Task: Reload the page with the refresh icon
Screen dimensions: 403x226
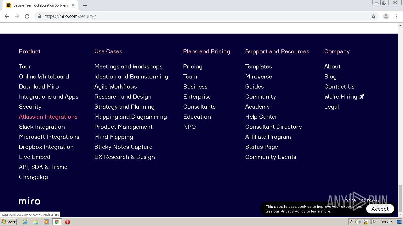Action: [x=27, y=16]
